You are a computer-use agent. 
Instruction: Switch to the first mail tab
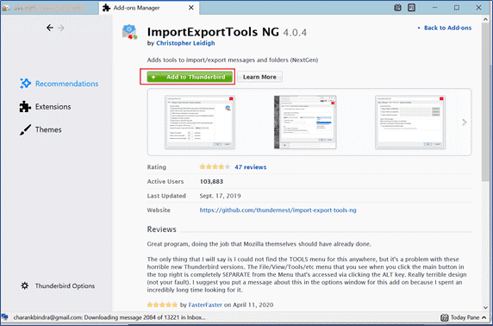coord(50,8)
